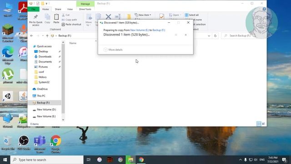This screenshot has height=164, width=291.
Task: Select System32 folder in sidebar
Action: point(44,82)
